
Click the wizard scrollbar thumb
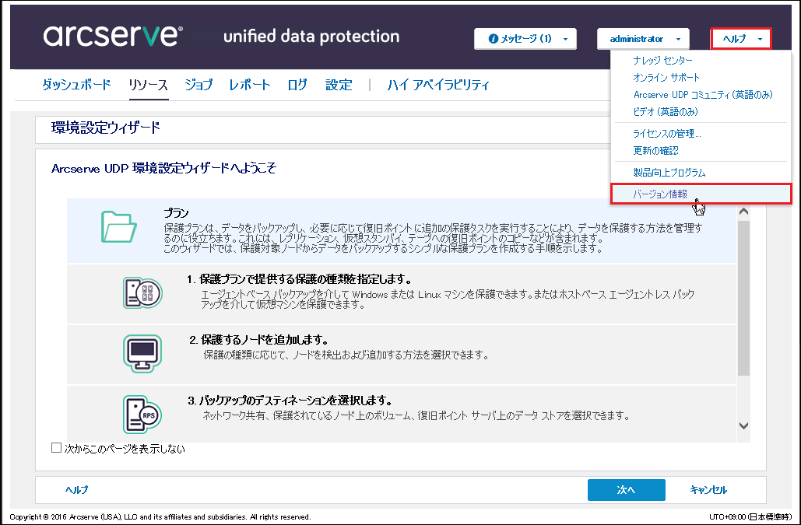744,298
